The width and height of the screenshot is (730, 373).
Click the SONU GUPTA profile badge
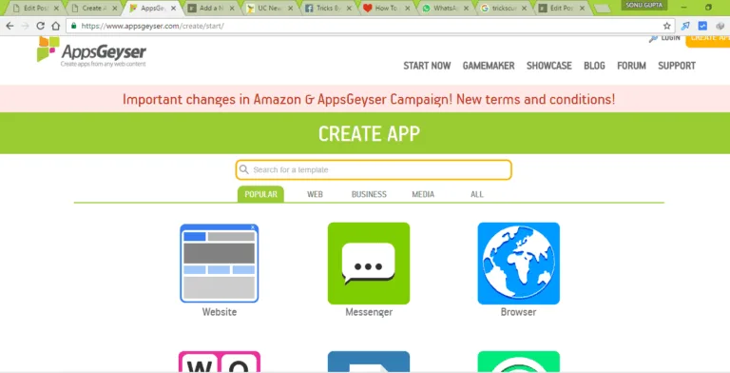pos(644,5)
